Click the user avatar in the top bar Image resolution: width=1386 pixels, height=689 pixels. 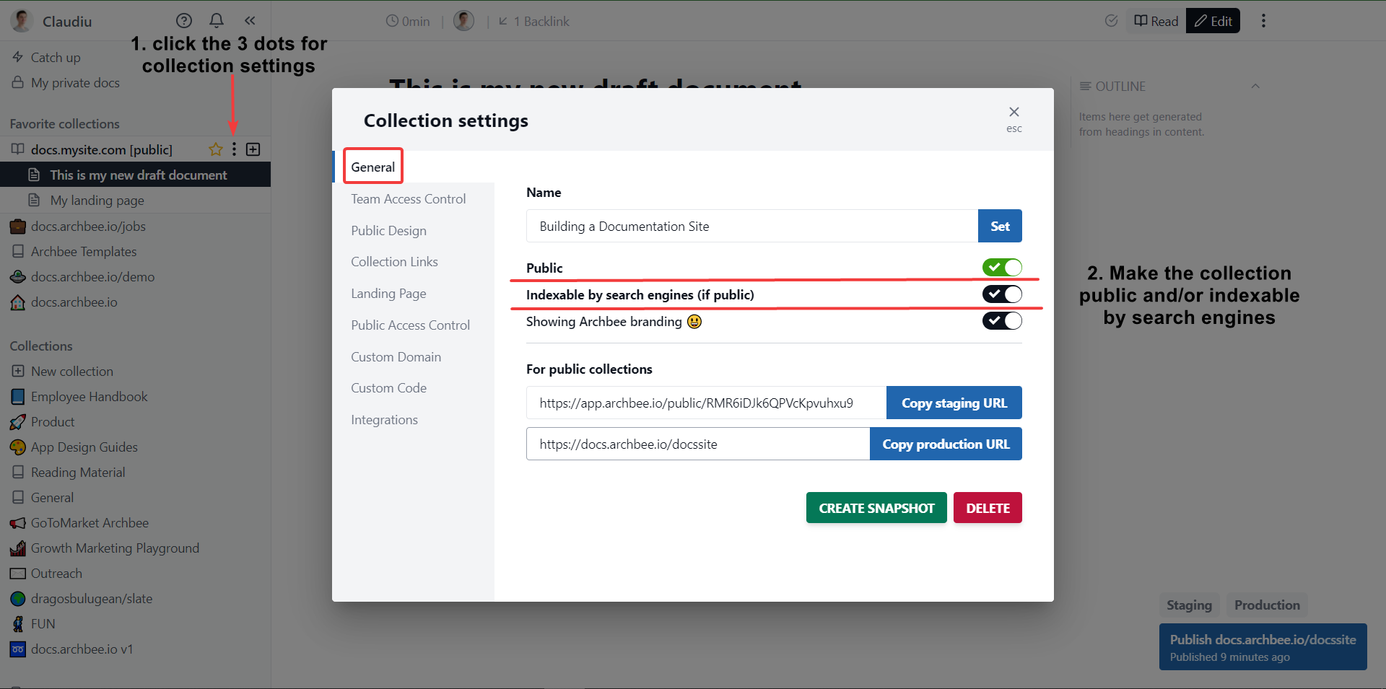pos(463,20)
